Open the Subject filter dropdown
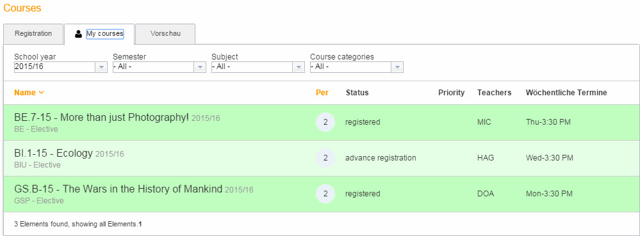The height and width of the screenshot is (236, 640). point(299,67)
